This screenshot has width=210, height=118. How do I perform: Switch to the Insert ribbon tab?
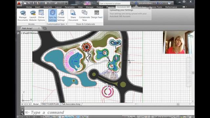[x=38, y=7]
